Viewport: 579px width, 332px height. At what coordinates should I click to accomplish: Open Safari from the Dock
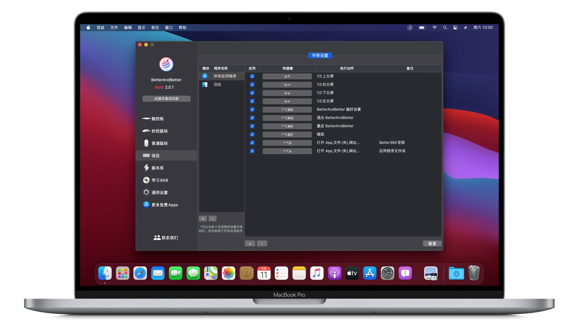(140, 273)
